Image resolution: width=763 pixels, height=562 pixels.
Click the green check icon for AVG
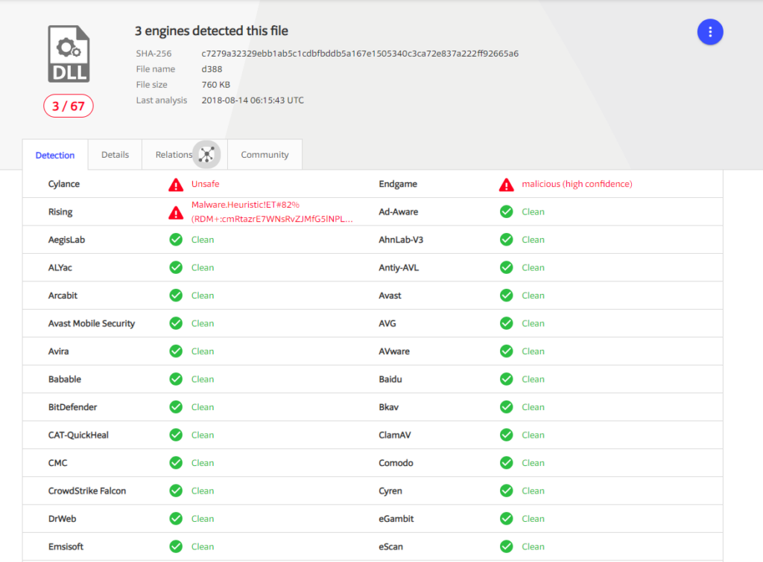coord(506,323)
